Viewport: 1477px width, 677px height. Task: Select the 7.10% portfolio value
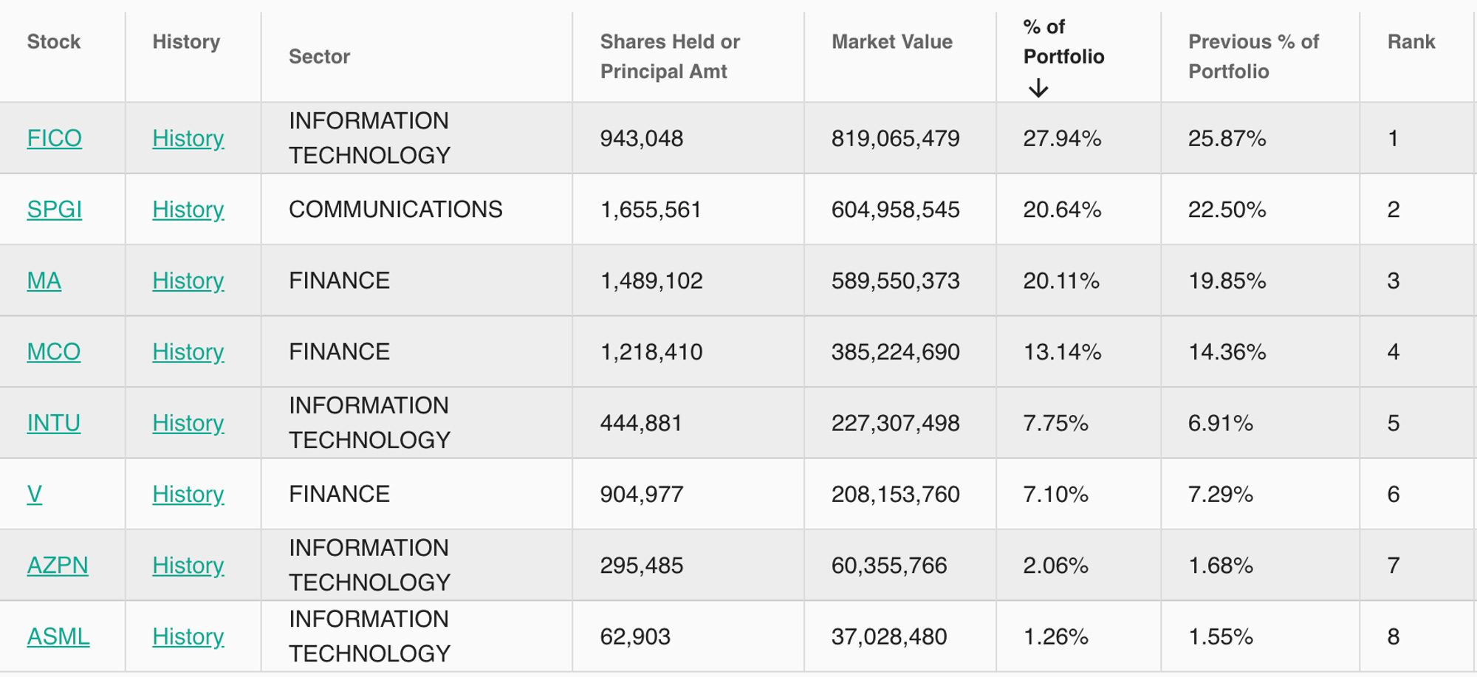point(1055,494)
